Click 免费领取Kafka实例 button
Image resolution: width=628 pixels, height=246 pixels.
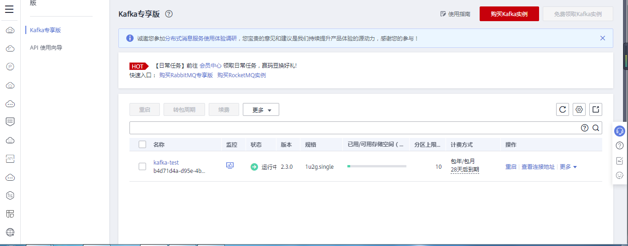pyautogui.click(x=578, y=14)
